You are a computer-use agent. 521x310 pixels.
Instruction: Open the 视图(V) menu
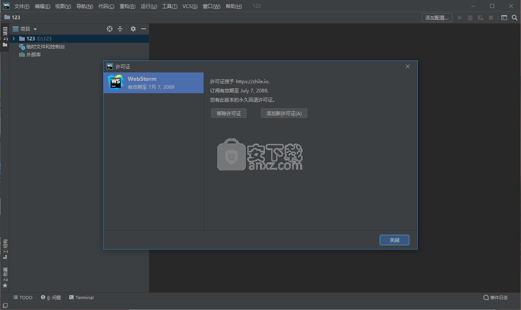click(63, 6)
